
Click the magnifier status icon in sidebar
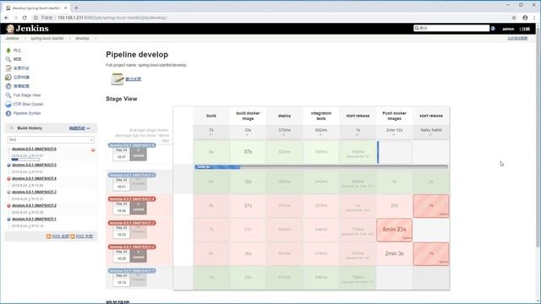point(8,59)
